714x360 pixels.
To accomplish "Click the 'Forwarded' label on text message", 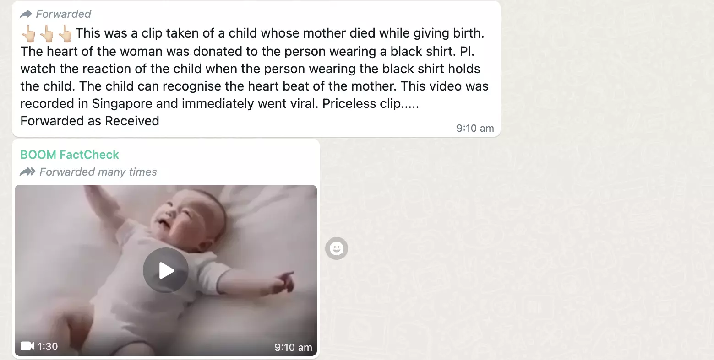I will coord(64,14).
